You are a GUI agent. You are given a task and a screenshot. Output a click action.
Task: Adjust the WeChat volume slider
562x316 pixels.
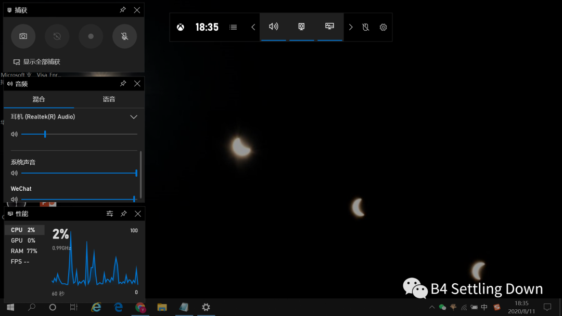(x=79, y=200)
